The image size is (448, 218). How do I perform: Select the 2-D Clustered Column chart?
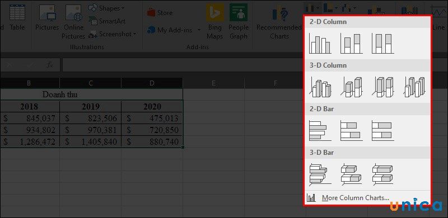(x=320, y=44)
